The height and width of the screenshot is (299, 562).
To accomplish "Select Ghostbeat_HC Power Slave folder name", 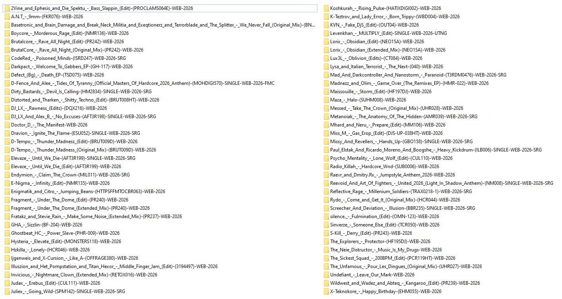I will (x=65, y=233).
